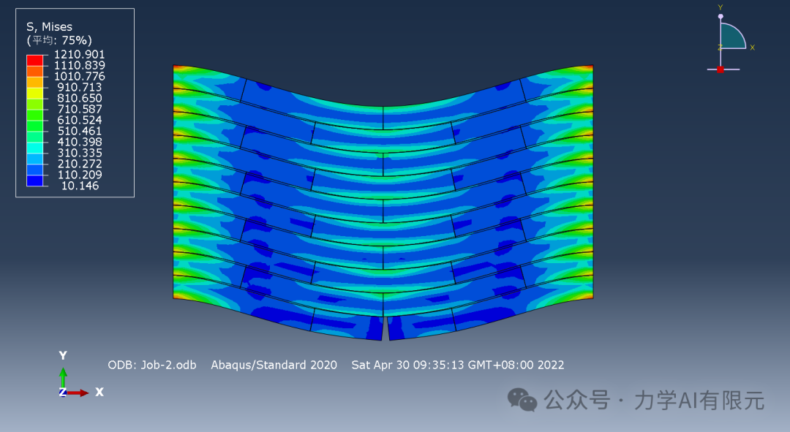Image resolution: width=790 pixels, height=432 pixels.
Task: Select the legend maximum value 1210.901
Action: [80, 54]
